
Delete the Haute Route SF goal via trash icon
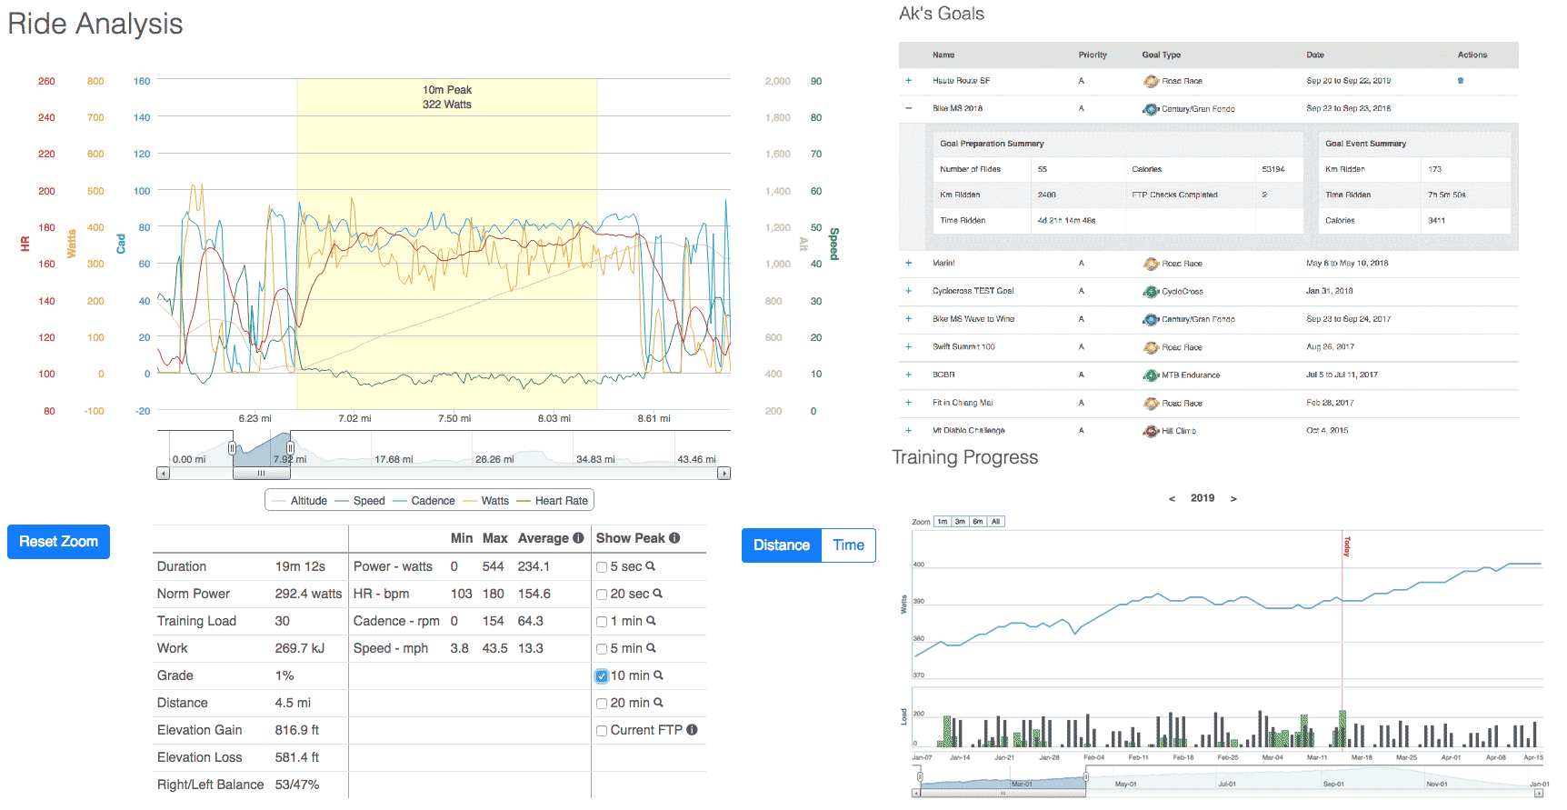(x=1461, y=81)
